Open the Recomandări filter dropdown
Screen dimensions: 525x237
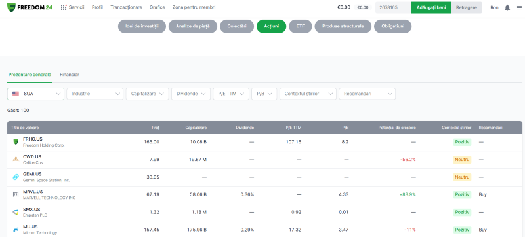(367, 94)
